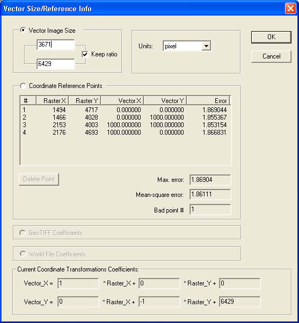299x323 pixels.
Task: Confirm with the OK button
Action: click(271, 37)
